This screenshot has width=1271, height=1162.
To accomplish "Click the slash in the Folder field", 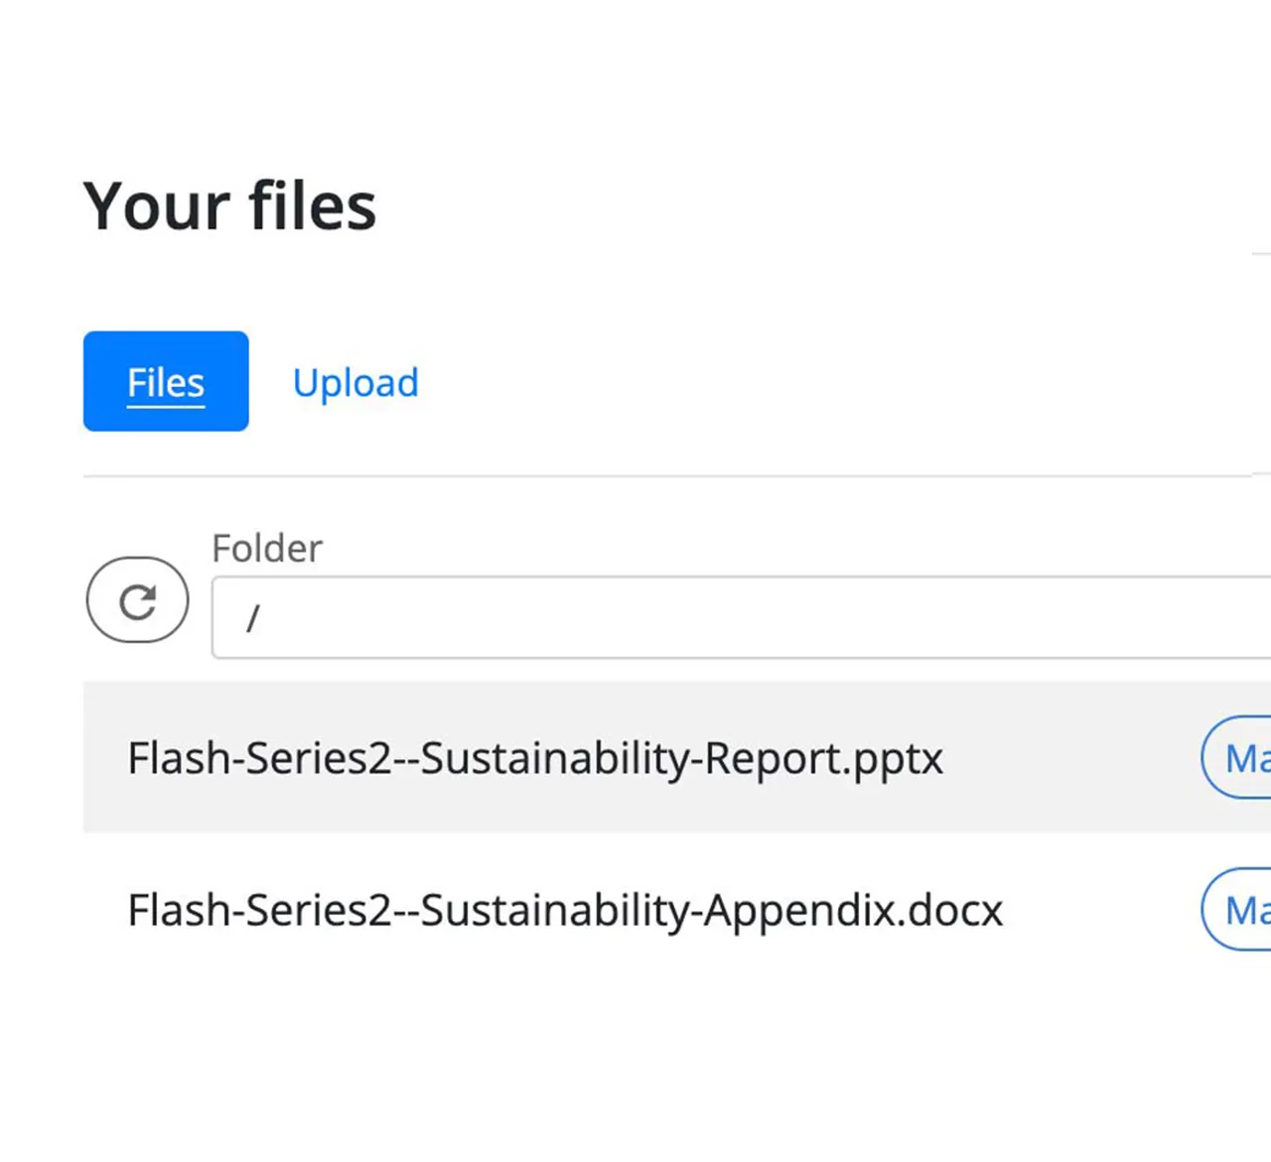I will (x=253, y=618).
